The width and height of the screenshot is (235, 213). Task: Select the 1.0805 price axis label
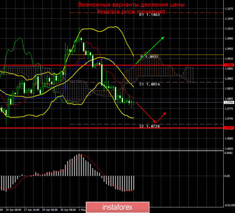[229, 99]
